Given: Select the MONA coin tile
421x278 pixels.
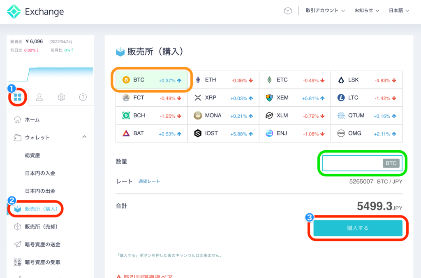Looking at the screenshot, I should pos(223,115).
